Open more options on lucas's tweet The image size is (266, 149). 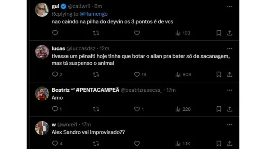click(230, 48)
